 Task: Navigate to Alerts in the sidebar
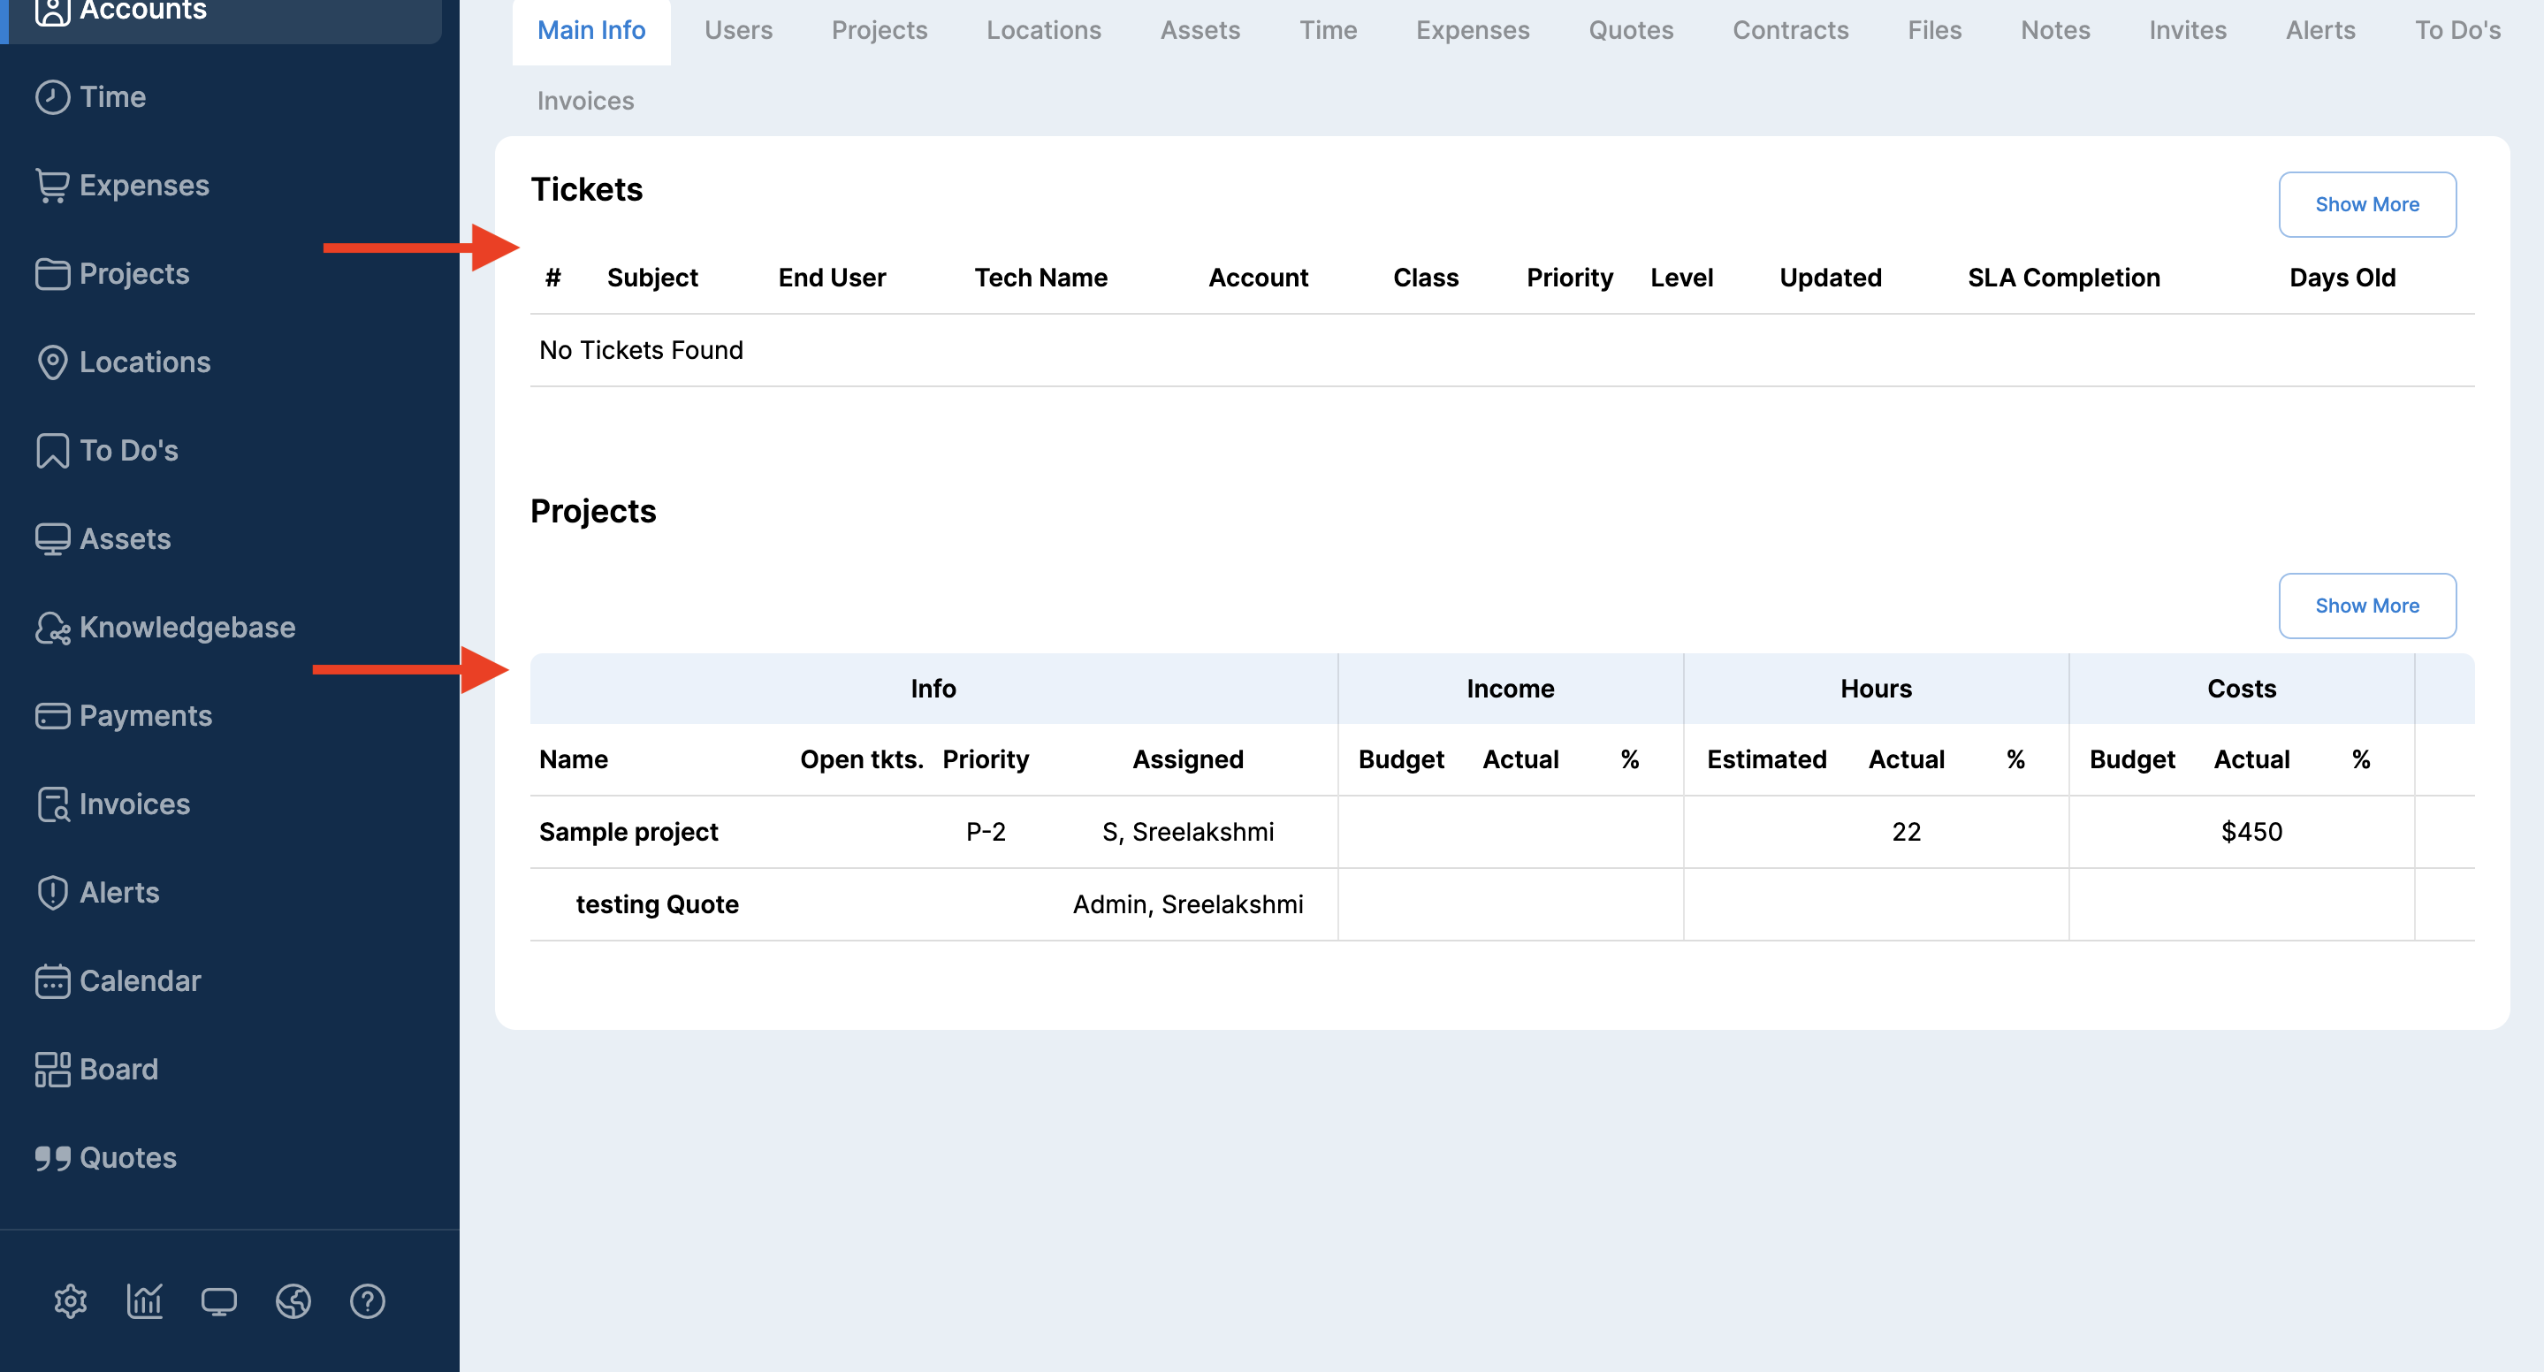click(118, 892)
